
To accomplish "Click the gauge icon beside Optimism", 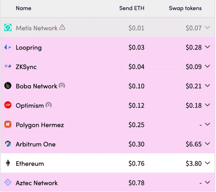I will (x=49, y=105).
